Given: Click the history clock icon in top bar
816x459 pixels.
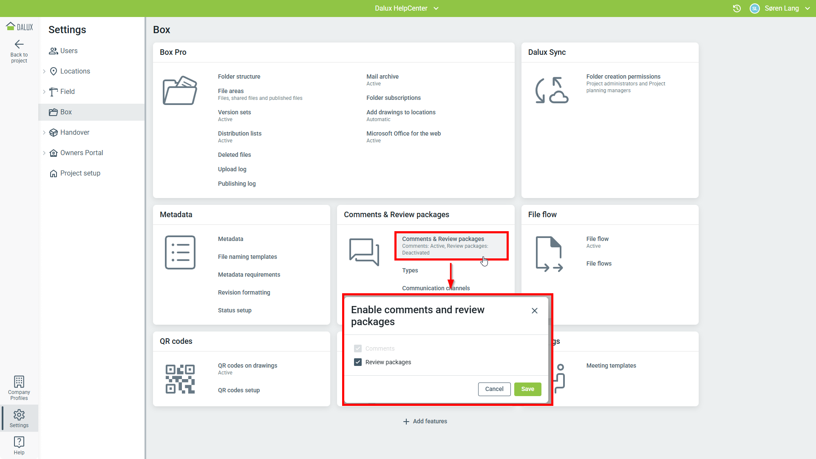Looking at the screenshot, I should point(737,8).
